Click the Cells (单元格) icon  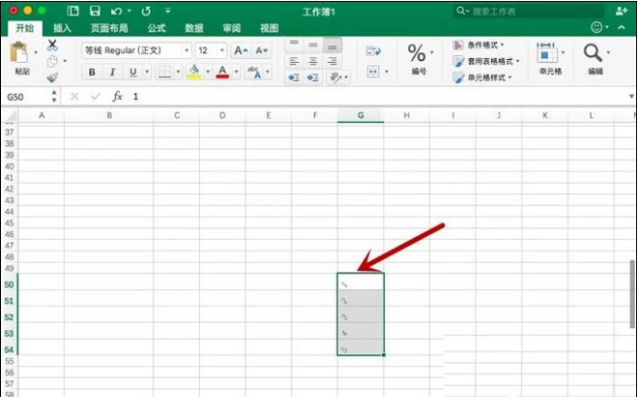pos(547,53)
